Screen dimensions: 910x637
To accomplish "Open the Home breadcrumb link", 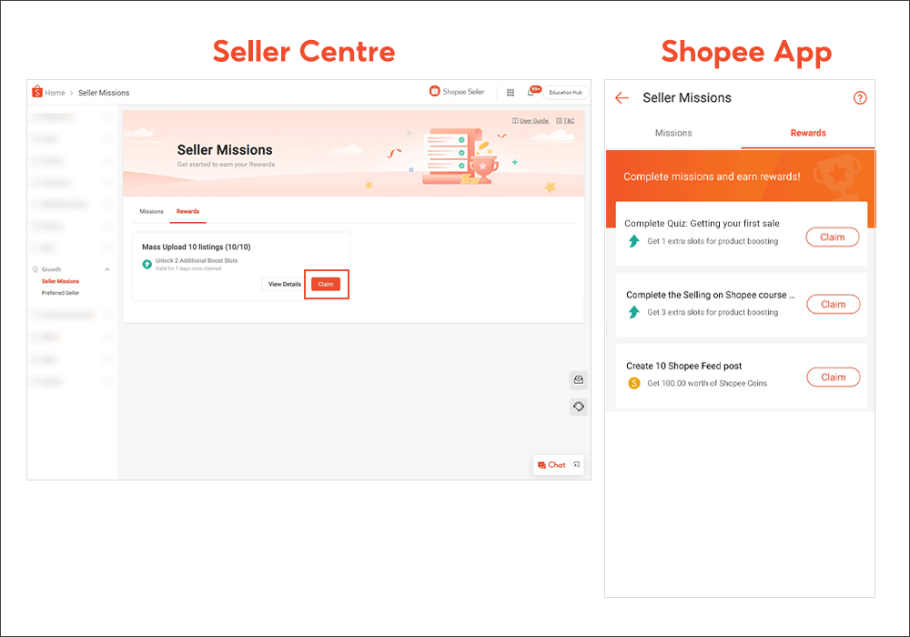I will pos(55,93).
